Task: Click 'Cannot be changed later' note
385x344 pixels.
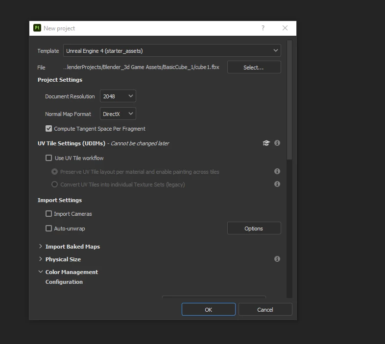Action: (140, 143)
